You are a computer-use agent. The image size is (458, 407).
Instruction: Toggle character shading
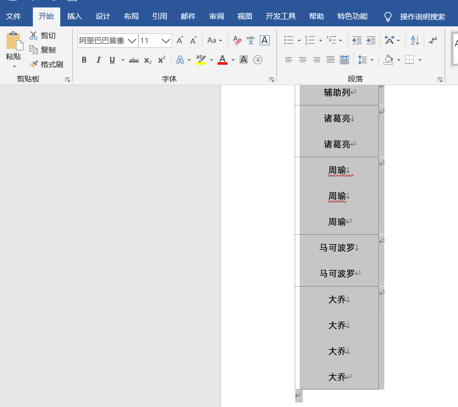(x=243, y=60)
